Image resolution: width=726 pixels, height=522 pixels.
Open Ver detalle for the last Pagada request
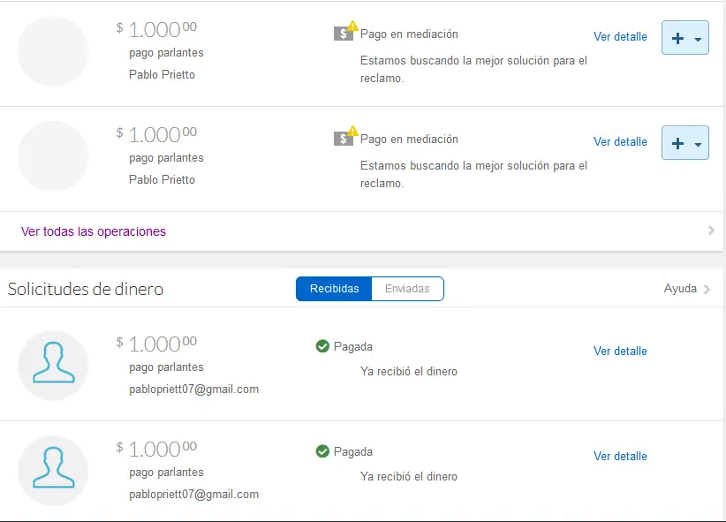click(x=620, y=457)
